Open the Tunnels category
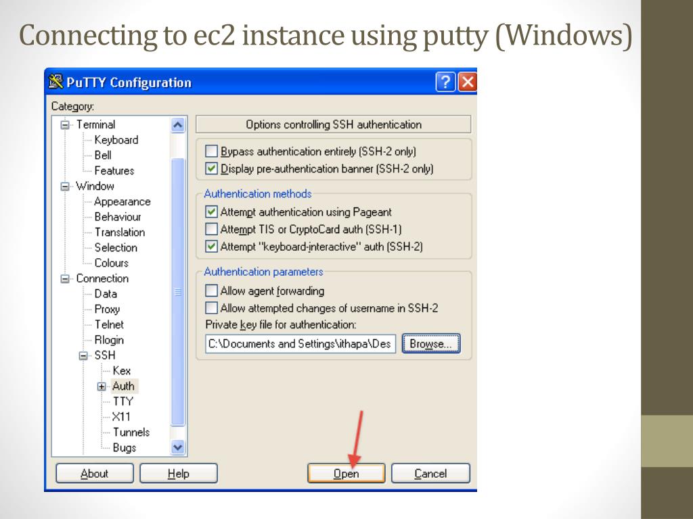The height and width of the screenshot is (519, 693). click(x=131, y=432)
